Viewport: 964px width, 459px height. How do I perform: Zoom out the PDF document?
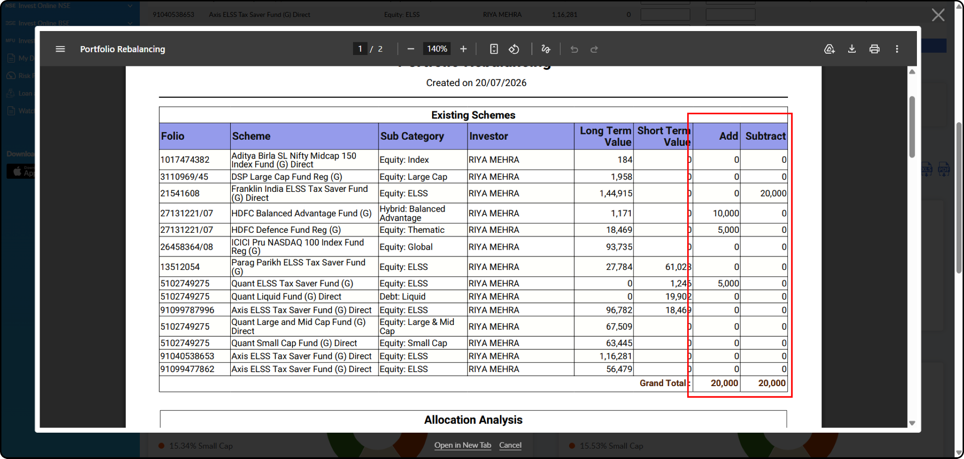pos(410,49)
